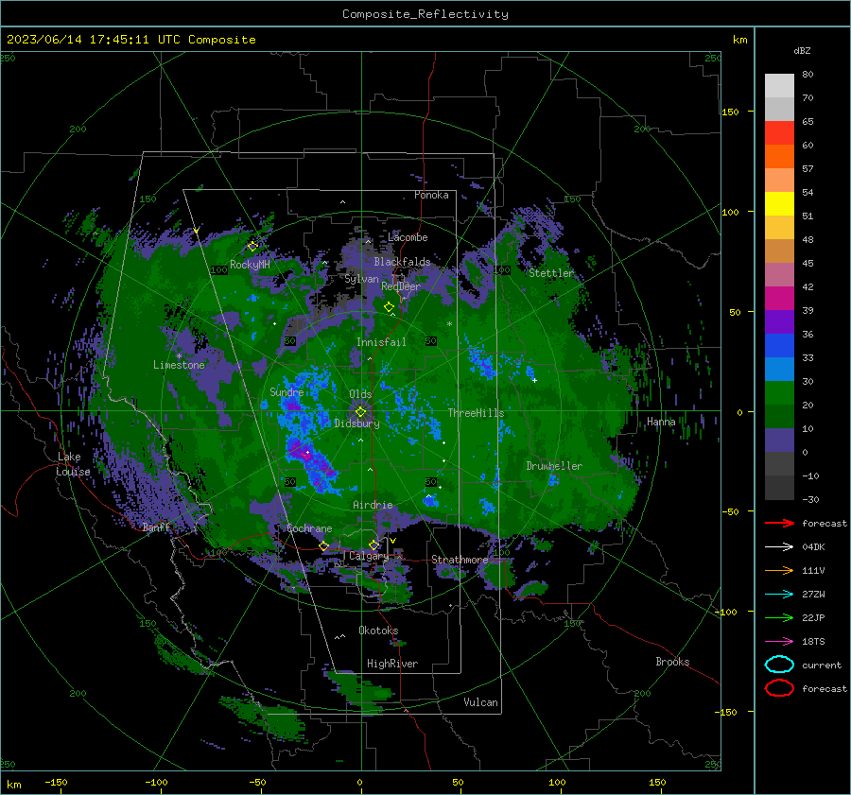Click the Composite_Reflectivity title

tap(425, 14)
